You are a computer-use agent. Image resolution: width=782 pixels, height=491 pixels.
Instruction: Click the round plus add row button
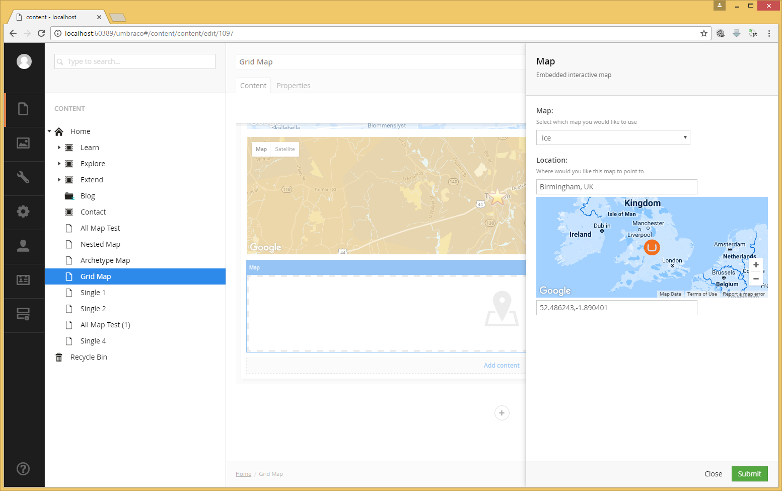(x=502, y=413)
